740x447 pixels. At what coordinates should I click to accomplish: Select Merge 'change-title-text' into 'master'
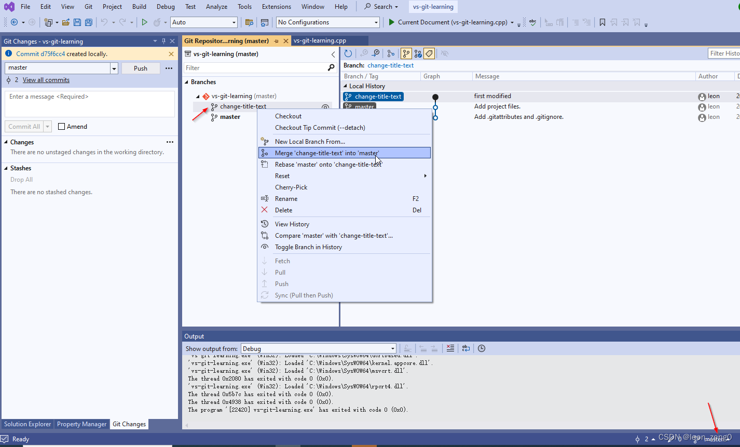(345, 153)
